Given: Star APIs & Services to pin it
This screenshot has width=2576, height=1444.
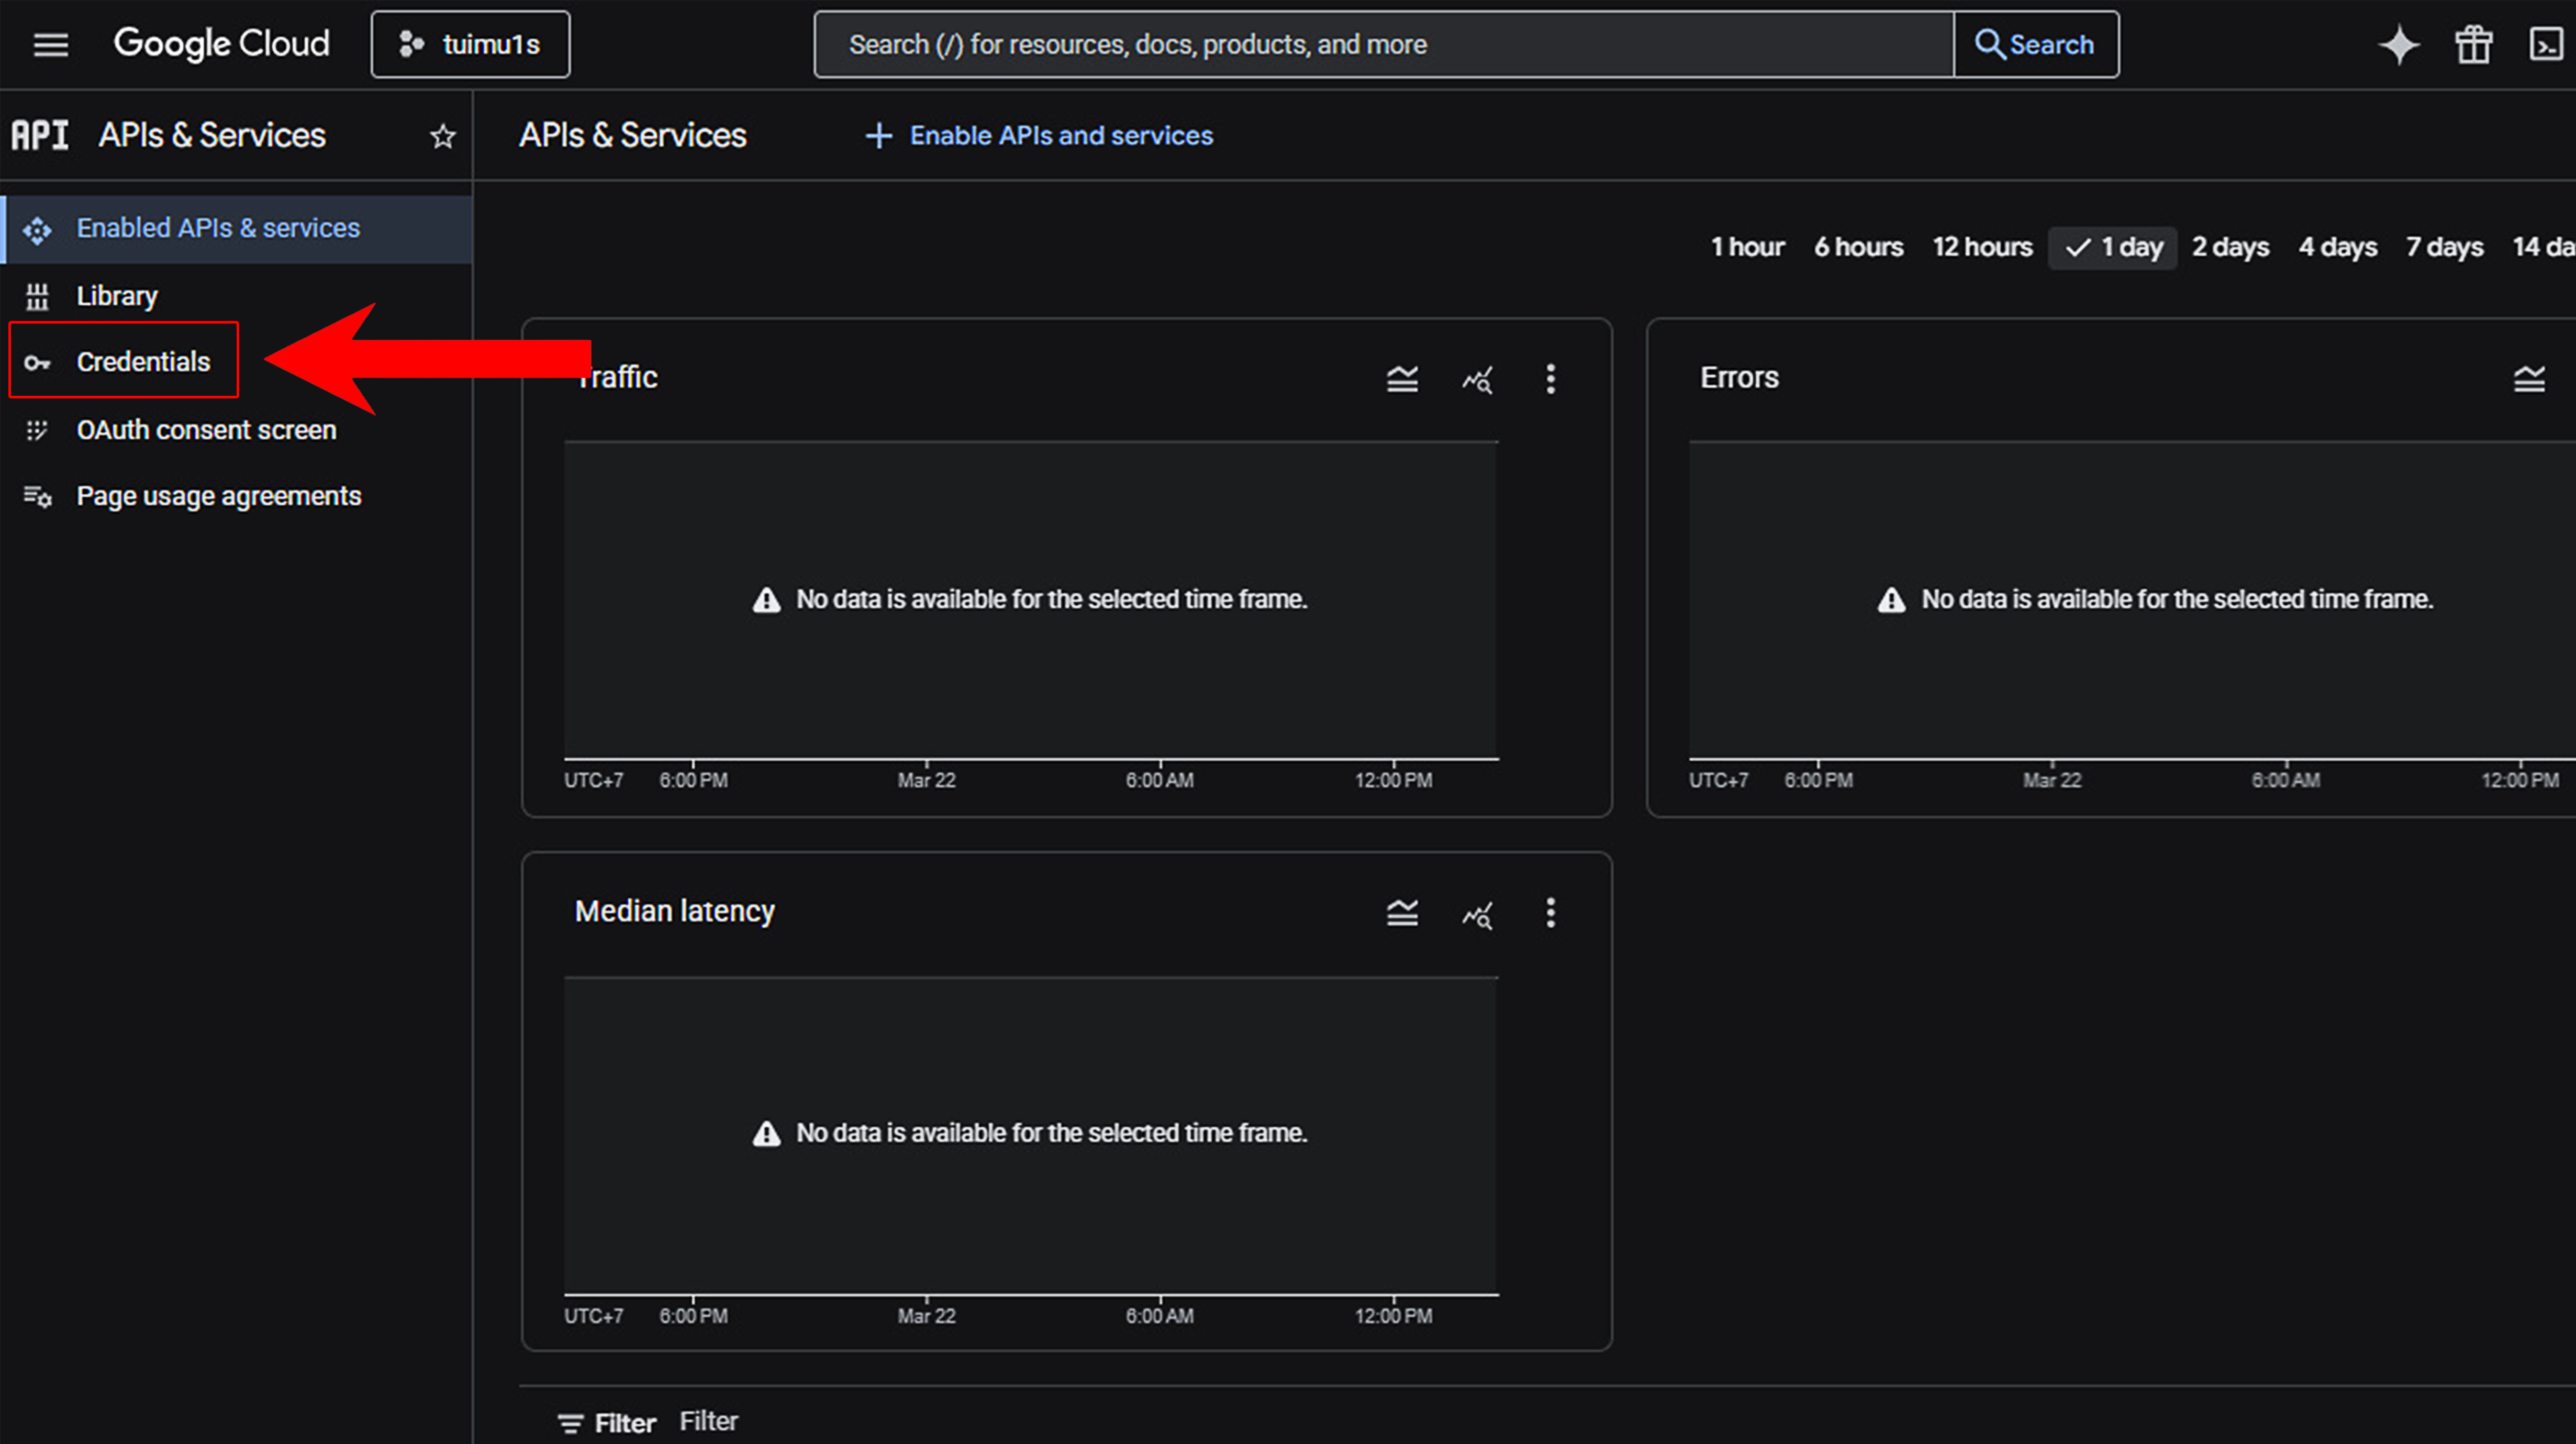Looking at the screenshot, I should tap(443, 136).
